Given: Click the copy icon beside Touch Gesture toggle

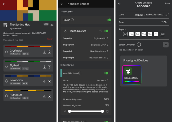Looking at the screenshot, I should pyautogui.click(x=100, y=31).
